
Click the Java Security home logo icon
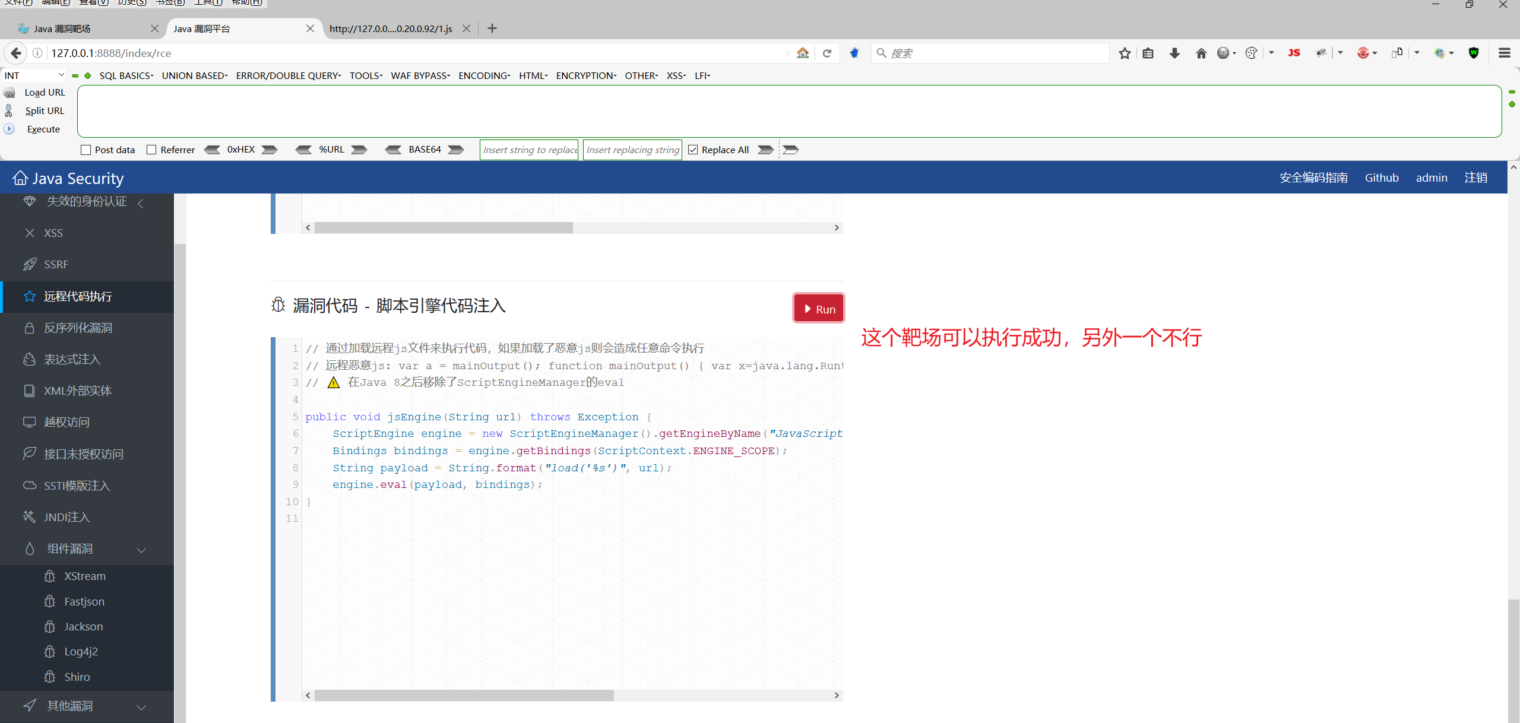[20, 178]
